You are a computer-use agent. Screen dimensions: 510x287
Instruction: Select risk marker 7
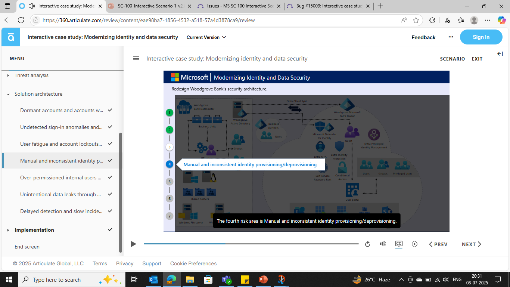tap(170, 216)
